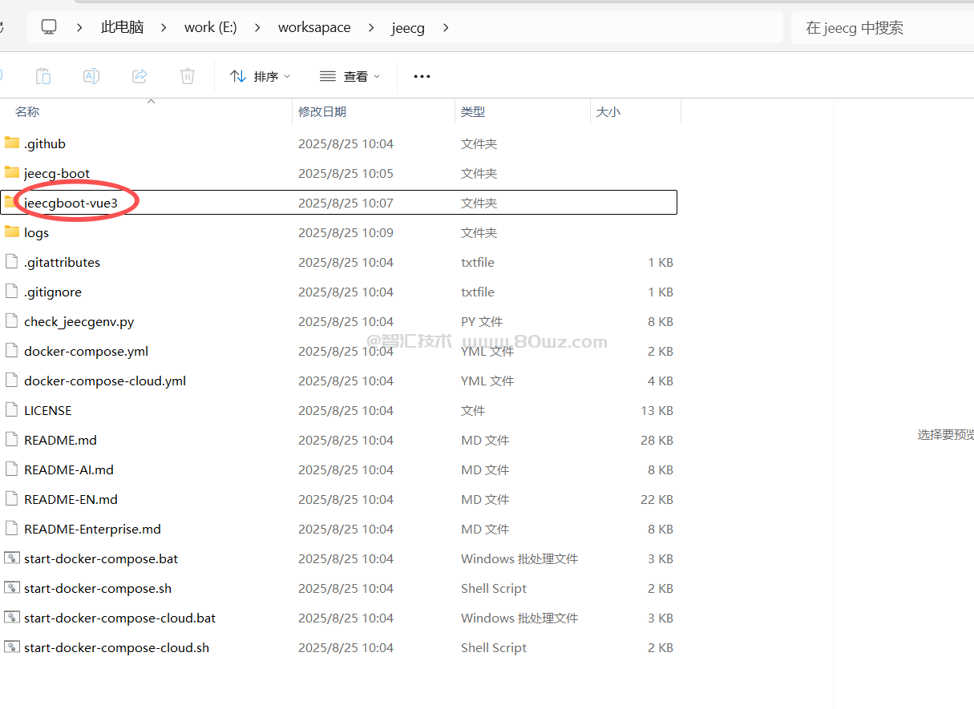Click the README.md file name
The height and width of the screenshot is (709, 974).
point(60,440)
